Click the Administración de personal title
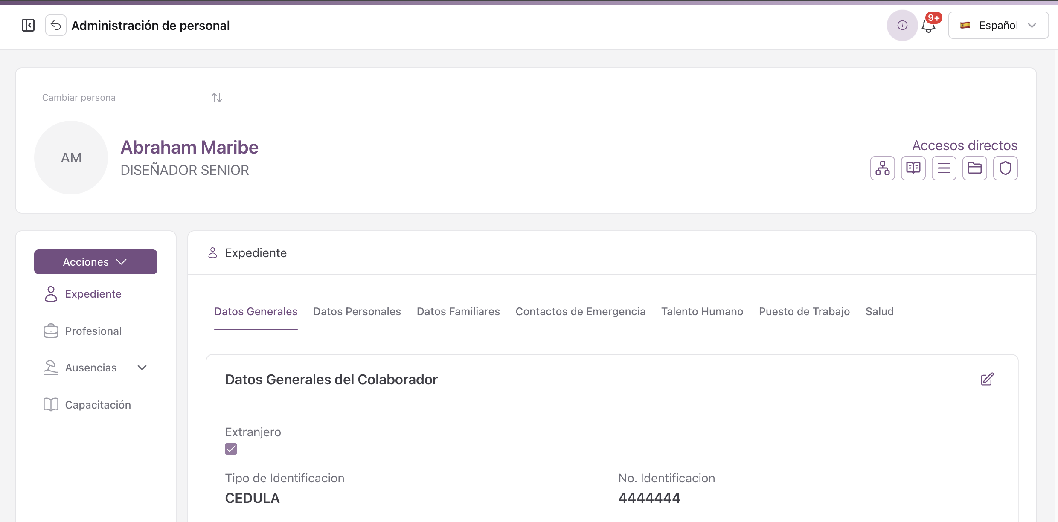 (x=151, y=26)
